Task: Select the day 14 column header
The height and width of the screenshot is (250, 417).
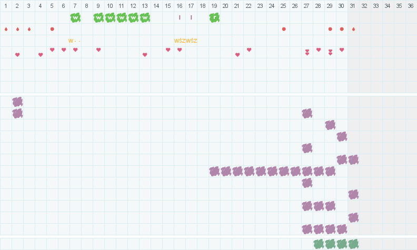Action: pos(156,6)
